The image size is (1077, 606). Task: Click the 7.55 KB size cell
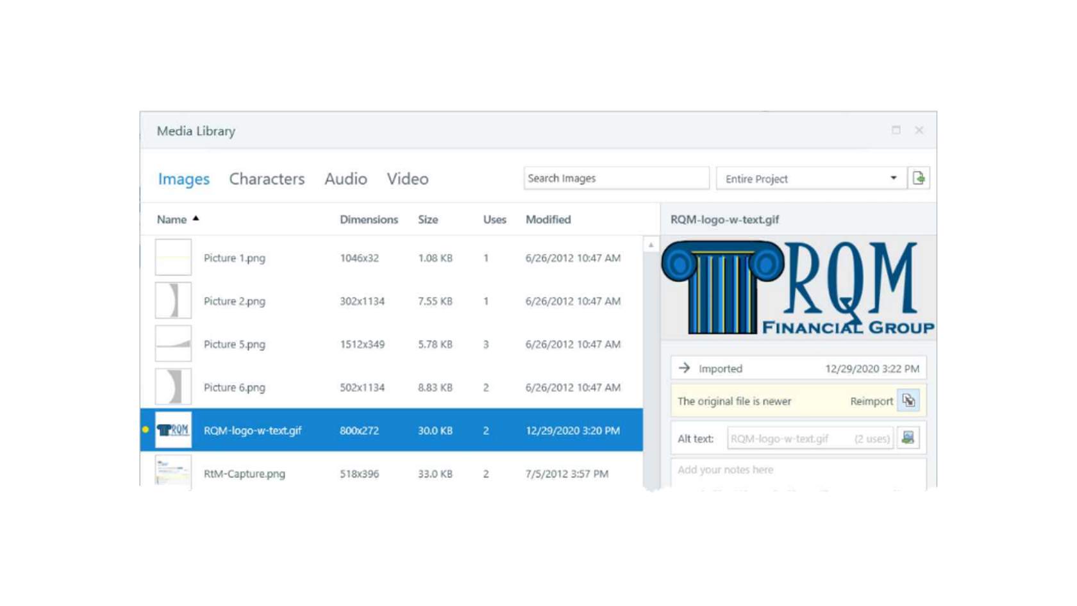tap(435, 301)
